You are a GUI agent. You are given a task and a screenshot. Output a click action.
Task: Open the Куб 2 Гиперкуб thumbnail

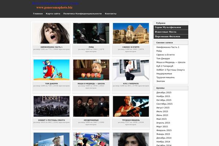click(131, 70)
